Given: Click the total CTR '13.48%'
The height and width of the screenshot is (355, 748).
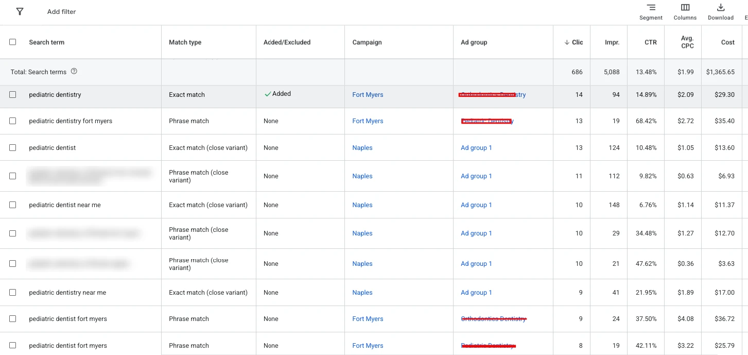Looking at the screenshot, I should 646,72.
